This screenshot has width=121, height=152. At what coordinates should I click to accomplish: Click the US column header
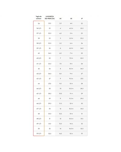[71, 19]
